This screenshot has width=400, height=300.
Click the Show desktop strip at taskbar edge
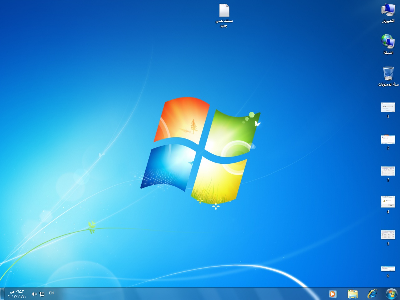tap(2, 294)
